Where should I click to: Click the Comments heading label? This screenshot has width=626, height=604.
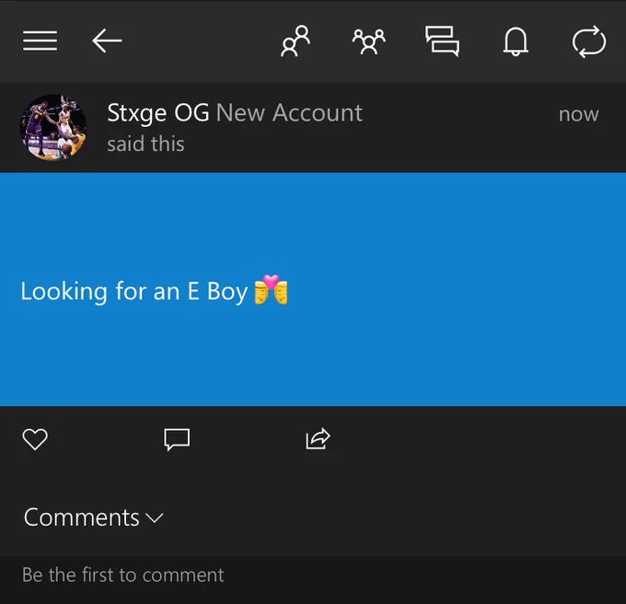click(x=81, y=517)
